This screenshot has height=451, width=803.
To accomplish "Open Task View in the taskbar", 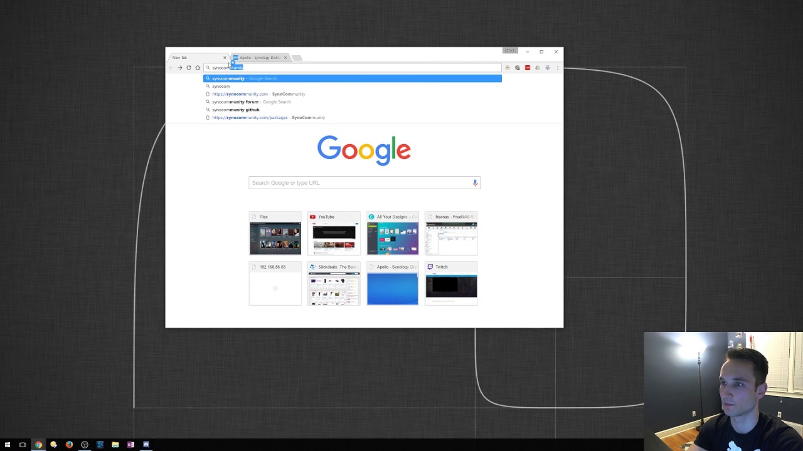I will 23,445.
